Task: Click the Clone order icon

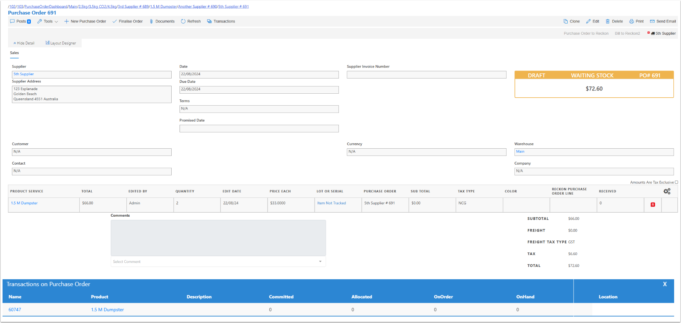Action: [566, 21]
